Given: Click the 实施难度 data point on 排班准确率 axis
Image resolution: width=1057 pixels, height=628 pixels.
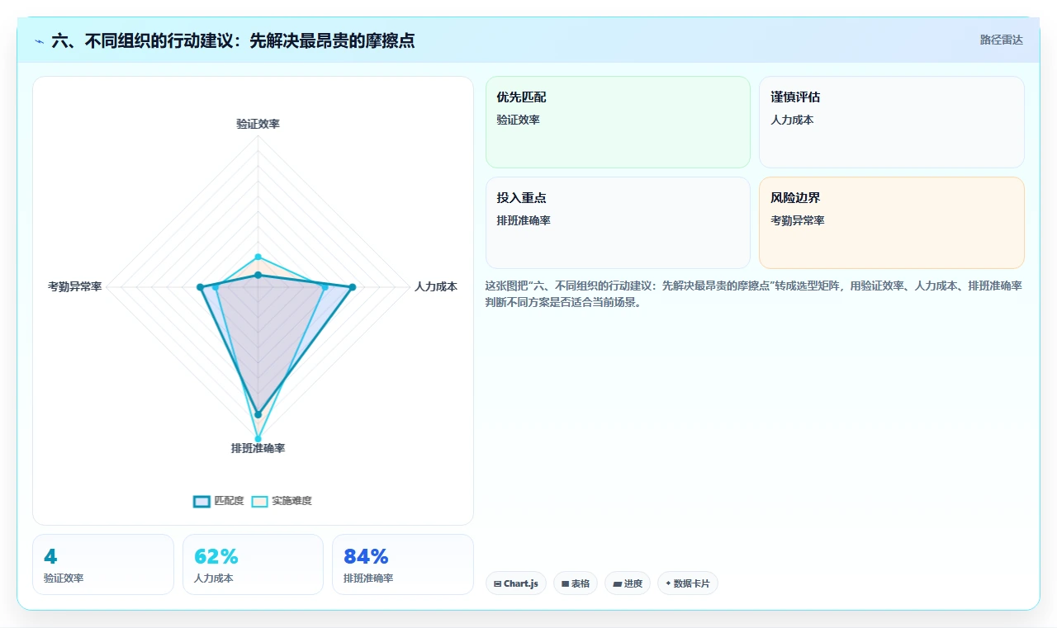Looking at the screenshot, I should click(x=258, y=439).
